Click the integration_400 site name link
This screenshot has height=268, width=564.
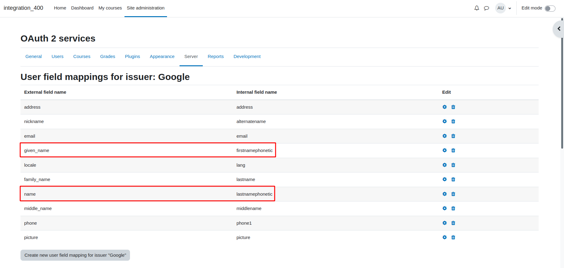pyautogui.click(x=23, y=8)
